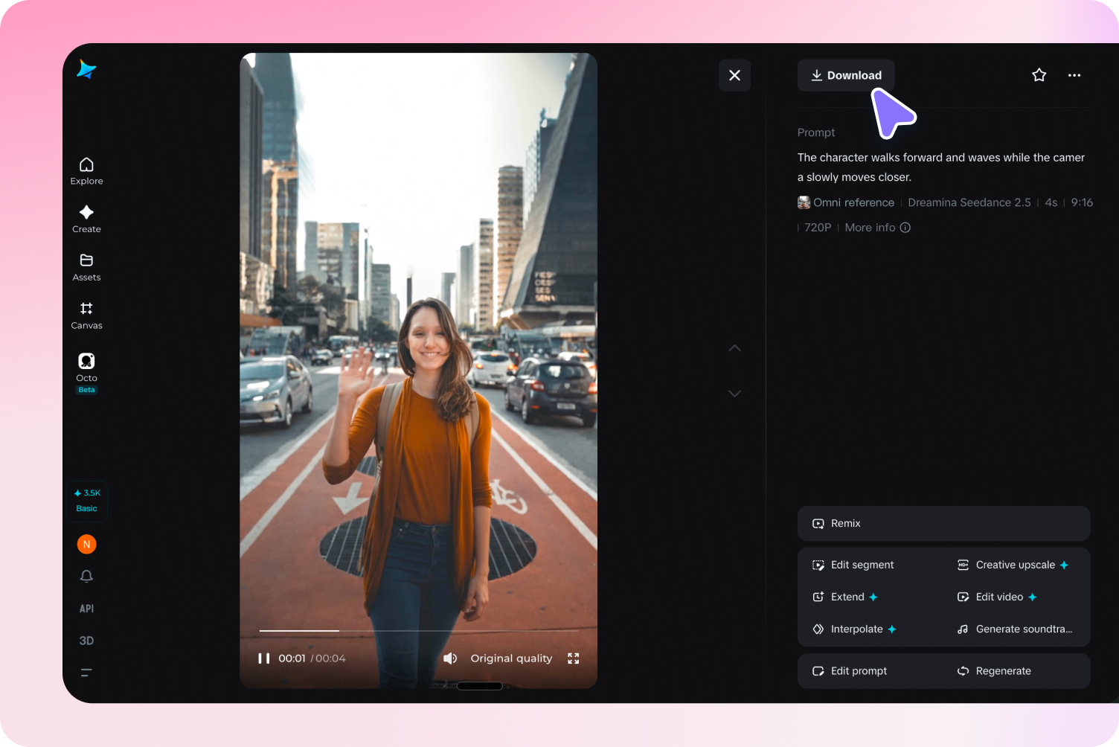Go to the next video with down chevron
This screenshot has height=747, width=1119.
click(734, 394)
